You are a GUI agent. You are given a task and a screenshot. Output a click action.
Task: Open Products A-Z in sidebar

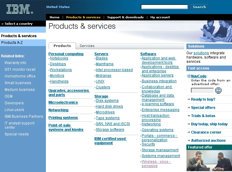pyautogui.click(x=12, y=43)
